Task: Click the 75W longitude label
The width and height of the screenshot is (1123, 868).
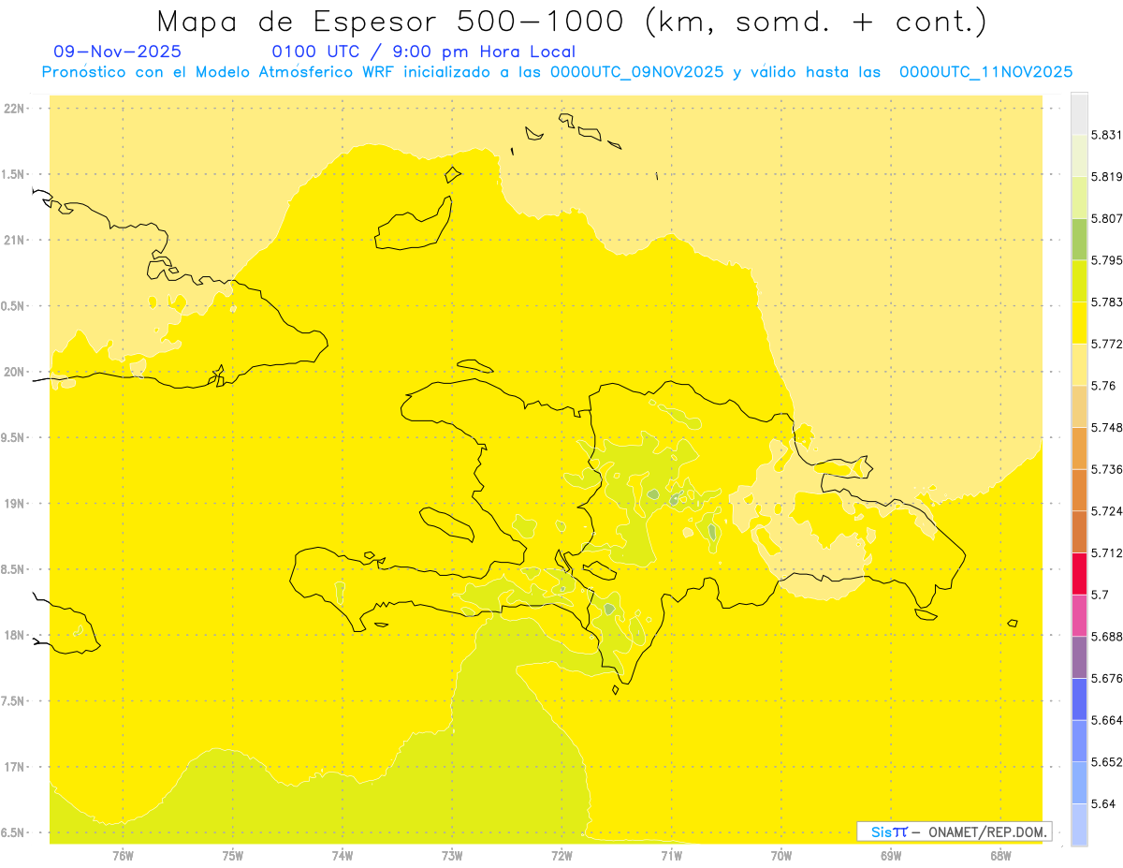Action: point(232,856)
